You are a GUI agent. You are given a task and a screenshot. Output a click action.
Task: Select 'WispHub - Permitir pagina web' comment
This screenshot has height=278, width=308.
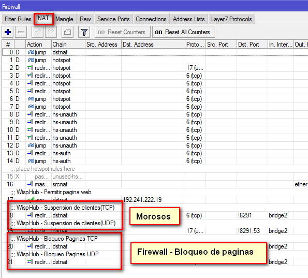pyautogui.click(x=51, y=192)
